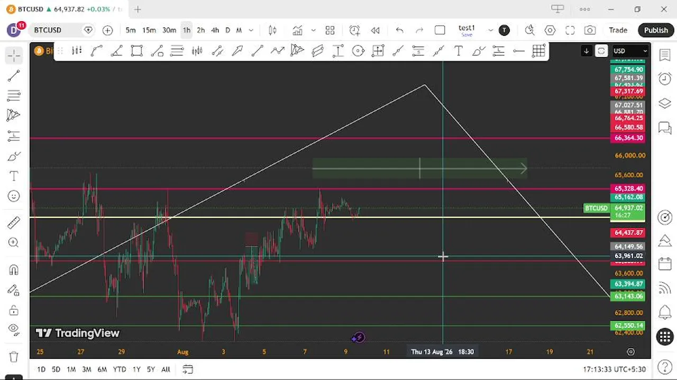The height and width of the screenshot is (380, 677).
Task: Select the D daily timeframe
Action: pyautogui.click(x=228, y=30)
